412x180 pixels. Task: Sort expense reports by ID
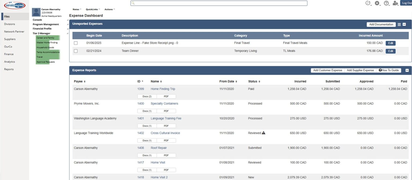coord(140,81)
